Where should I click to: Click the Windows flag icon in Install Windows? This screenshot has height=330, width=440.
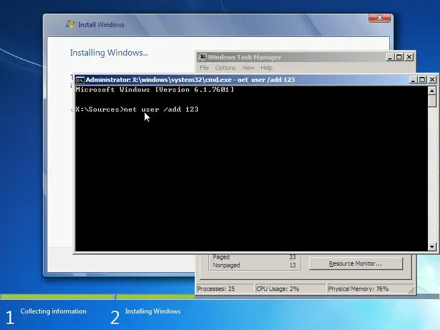pyautogui.click(x=70, y=24)
